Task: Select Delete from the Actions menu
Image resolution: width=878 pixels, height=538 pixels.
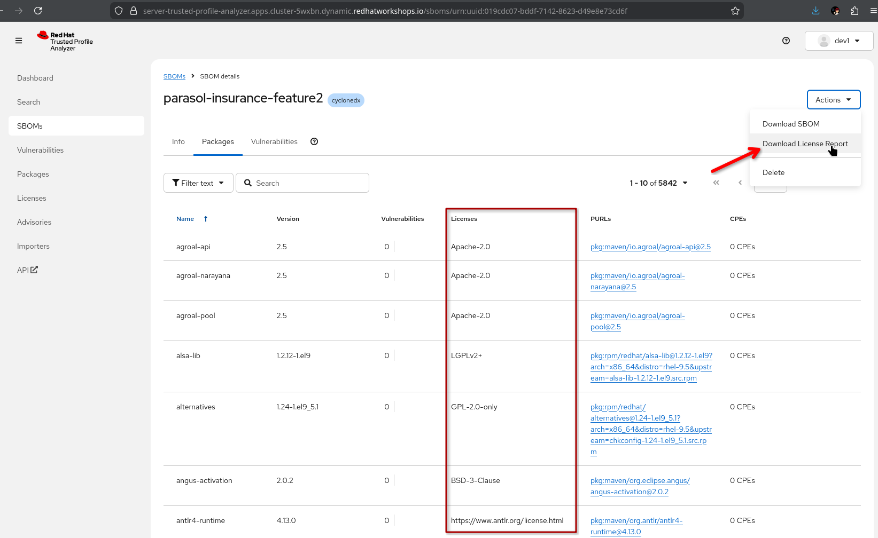Action: [x=773, y=172]
